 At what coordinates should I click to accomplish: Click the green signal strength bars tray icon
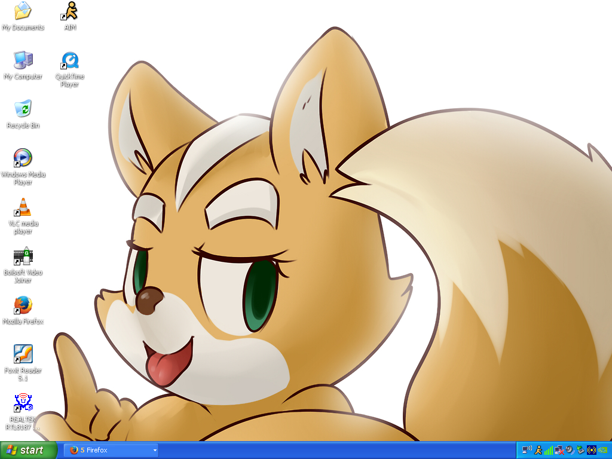(549, 450)
